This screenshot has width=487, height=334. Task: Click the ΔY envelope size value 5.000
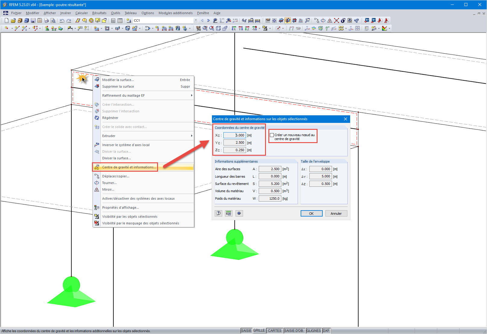[x=321, y=176]
